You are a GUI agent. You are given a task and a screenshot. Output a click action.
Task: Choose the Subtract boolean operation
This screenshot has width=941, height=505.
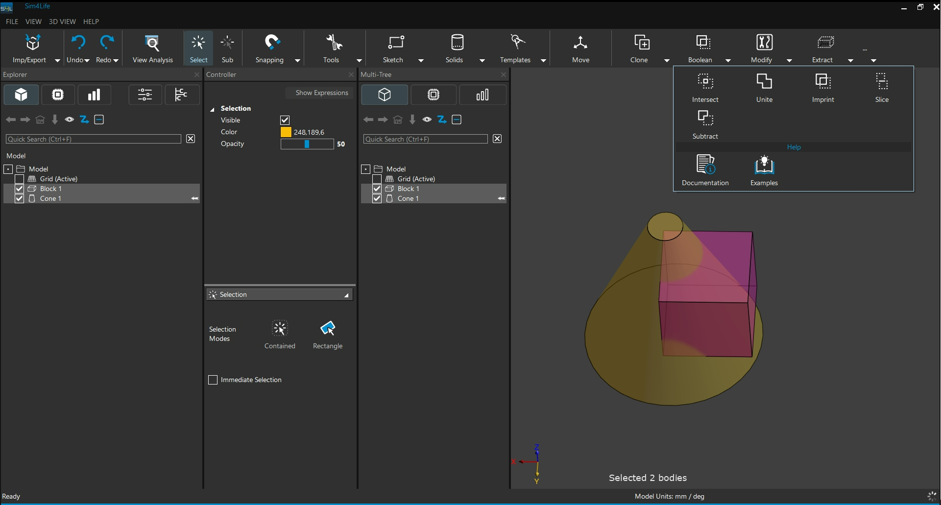(x=705, y=119)
